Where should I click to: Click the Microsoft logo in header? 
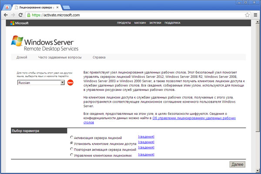tap(19, 23)
